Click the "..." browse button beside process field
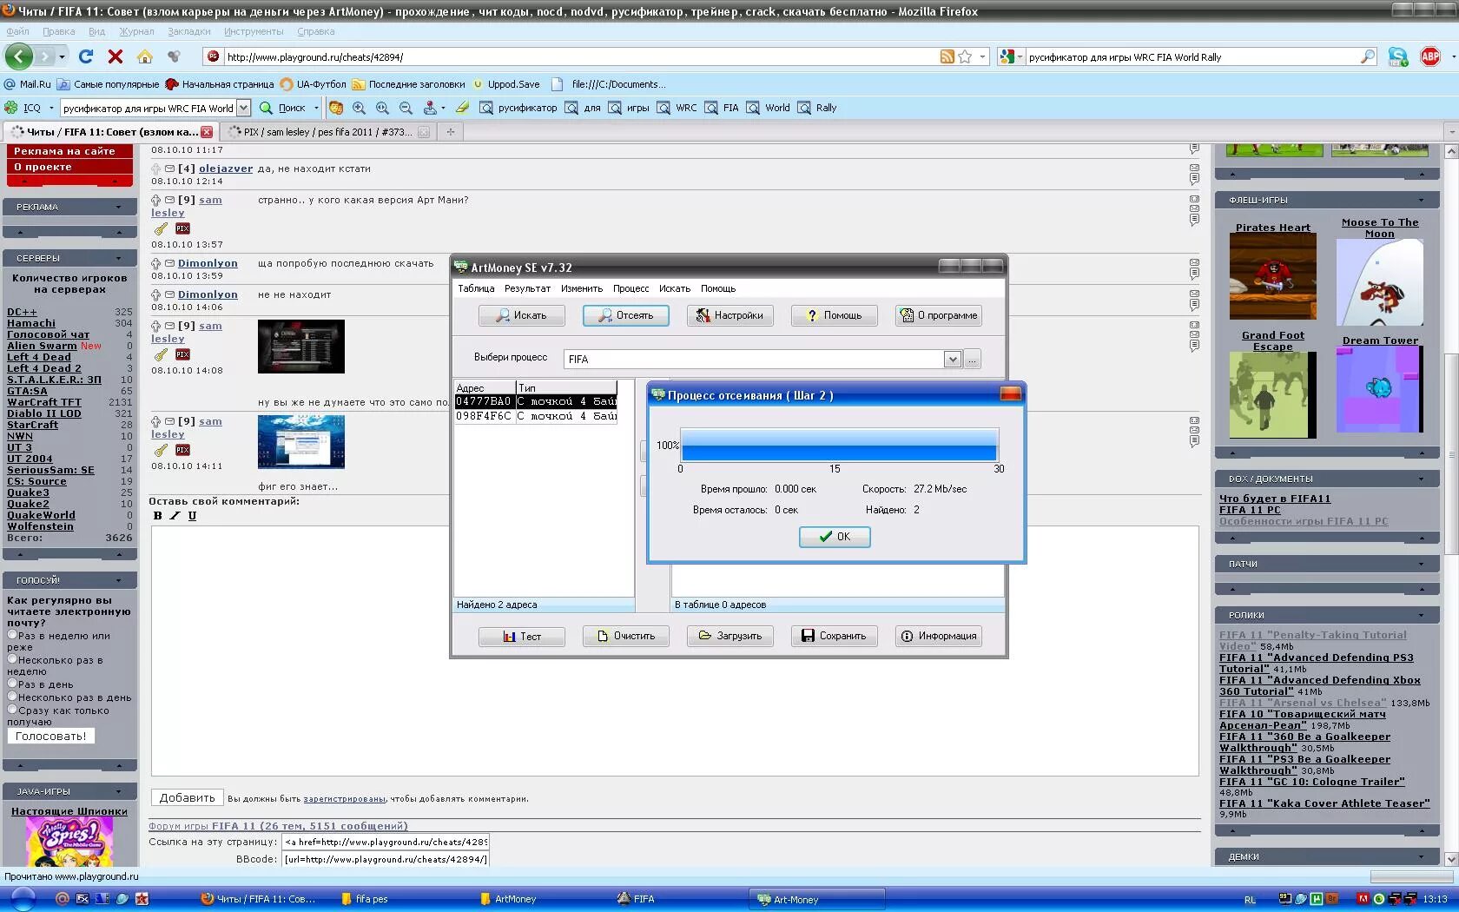The height and width of the screenshot is (912, 1459). pyautogui.click(x=972, y=359)
